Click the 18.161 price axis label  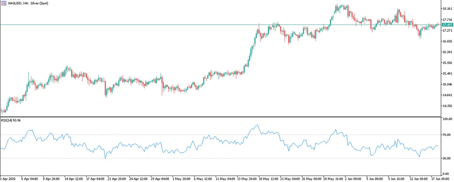tap(447, 9)
